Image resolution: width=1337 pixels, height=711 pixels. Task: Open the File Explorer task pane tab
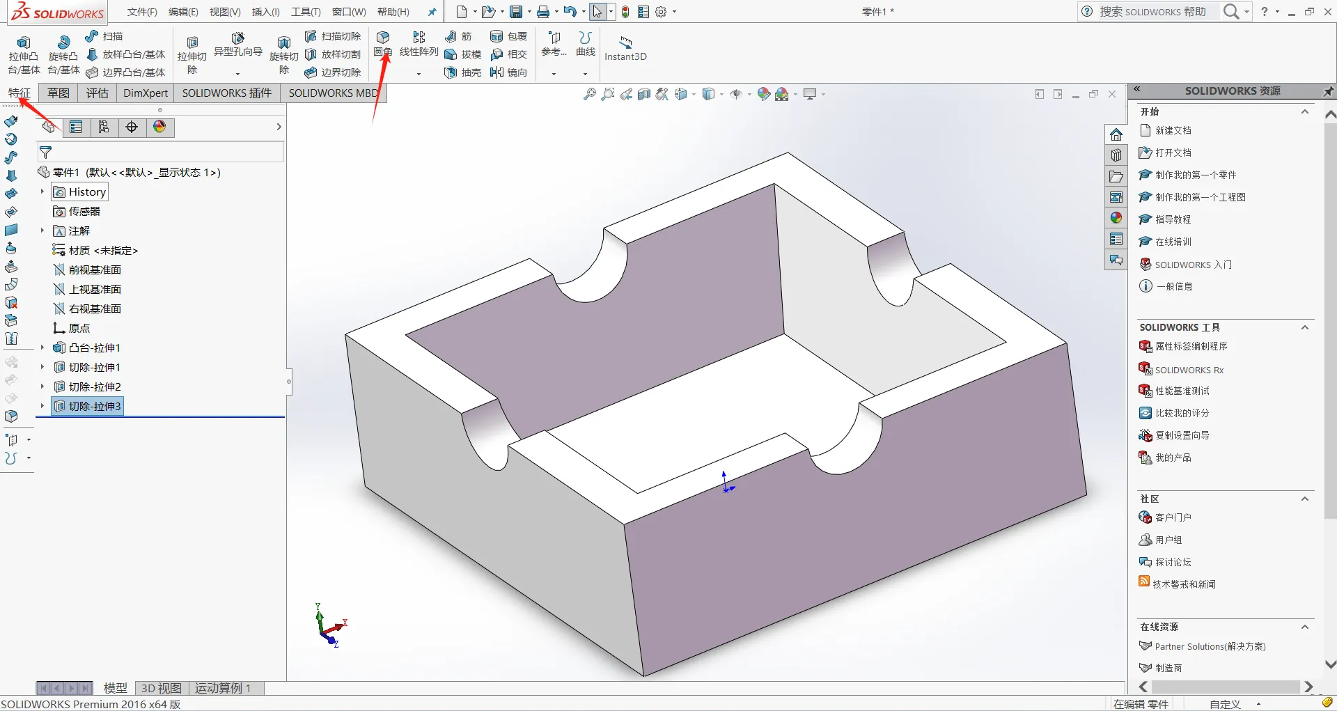(1116, 176)
